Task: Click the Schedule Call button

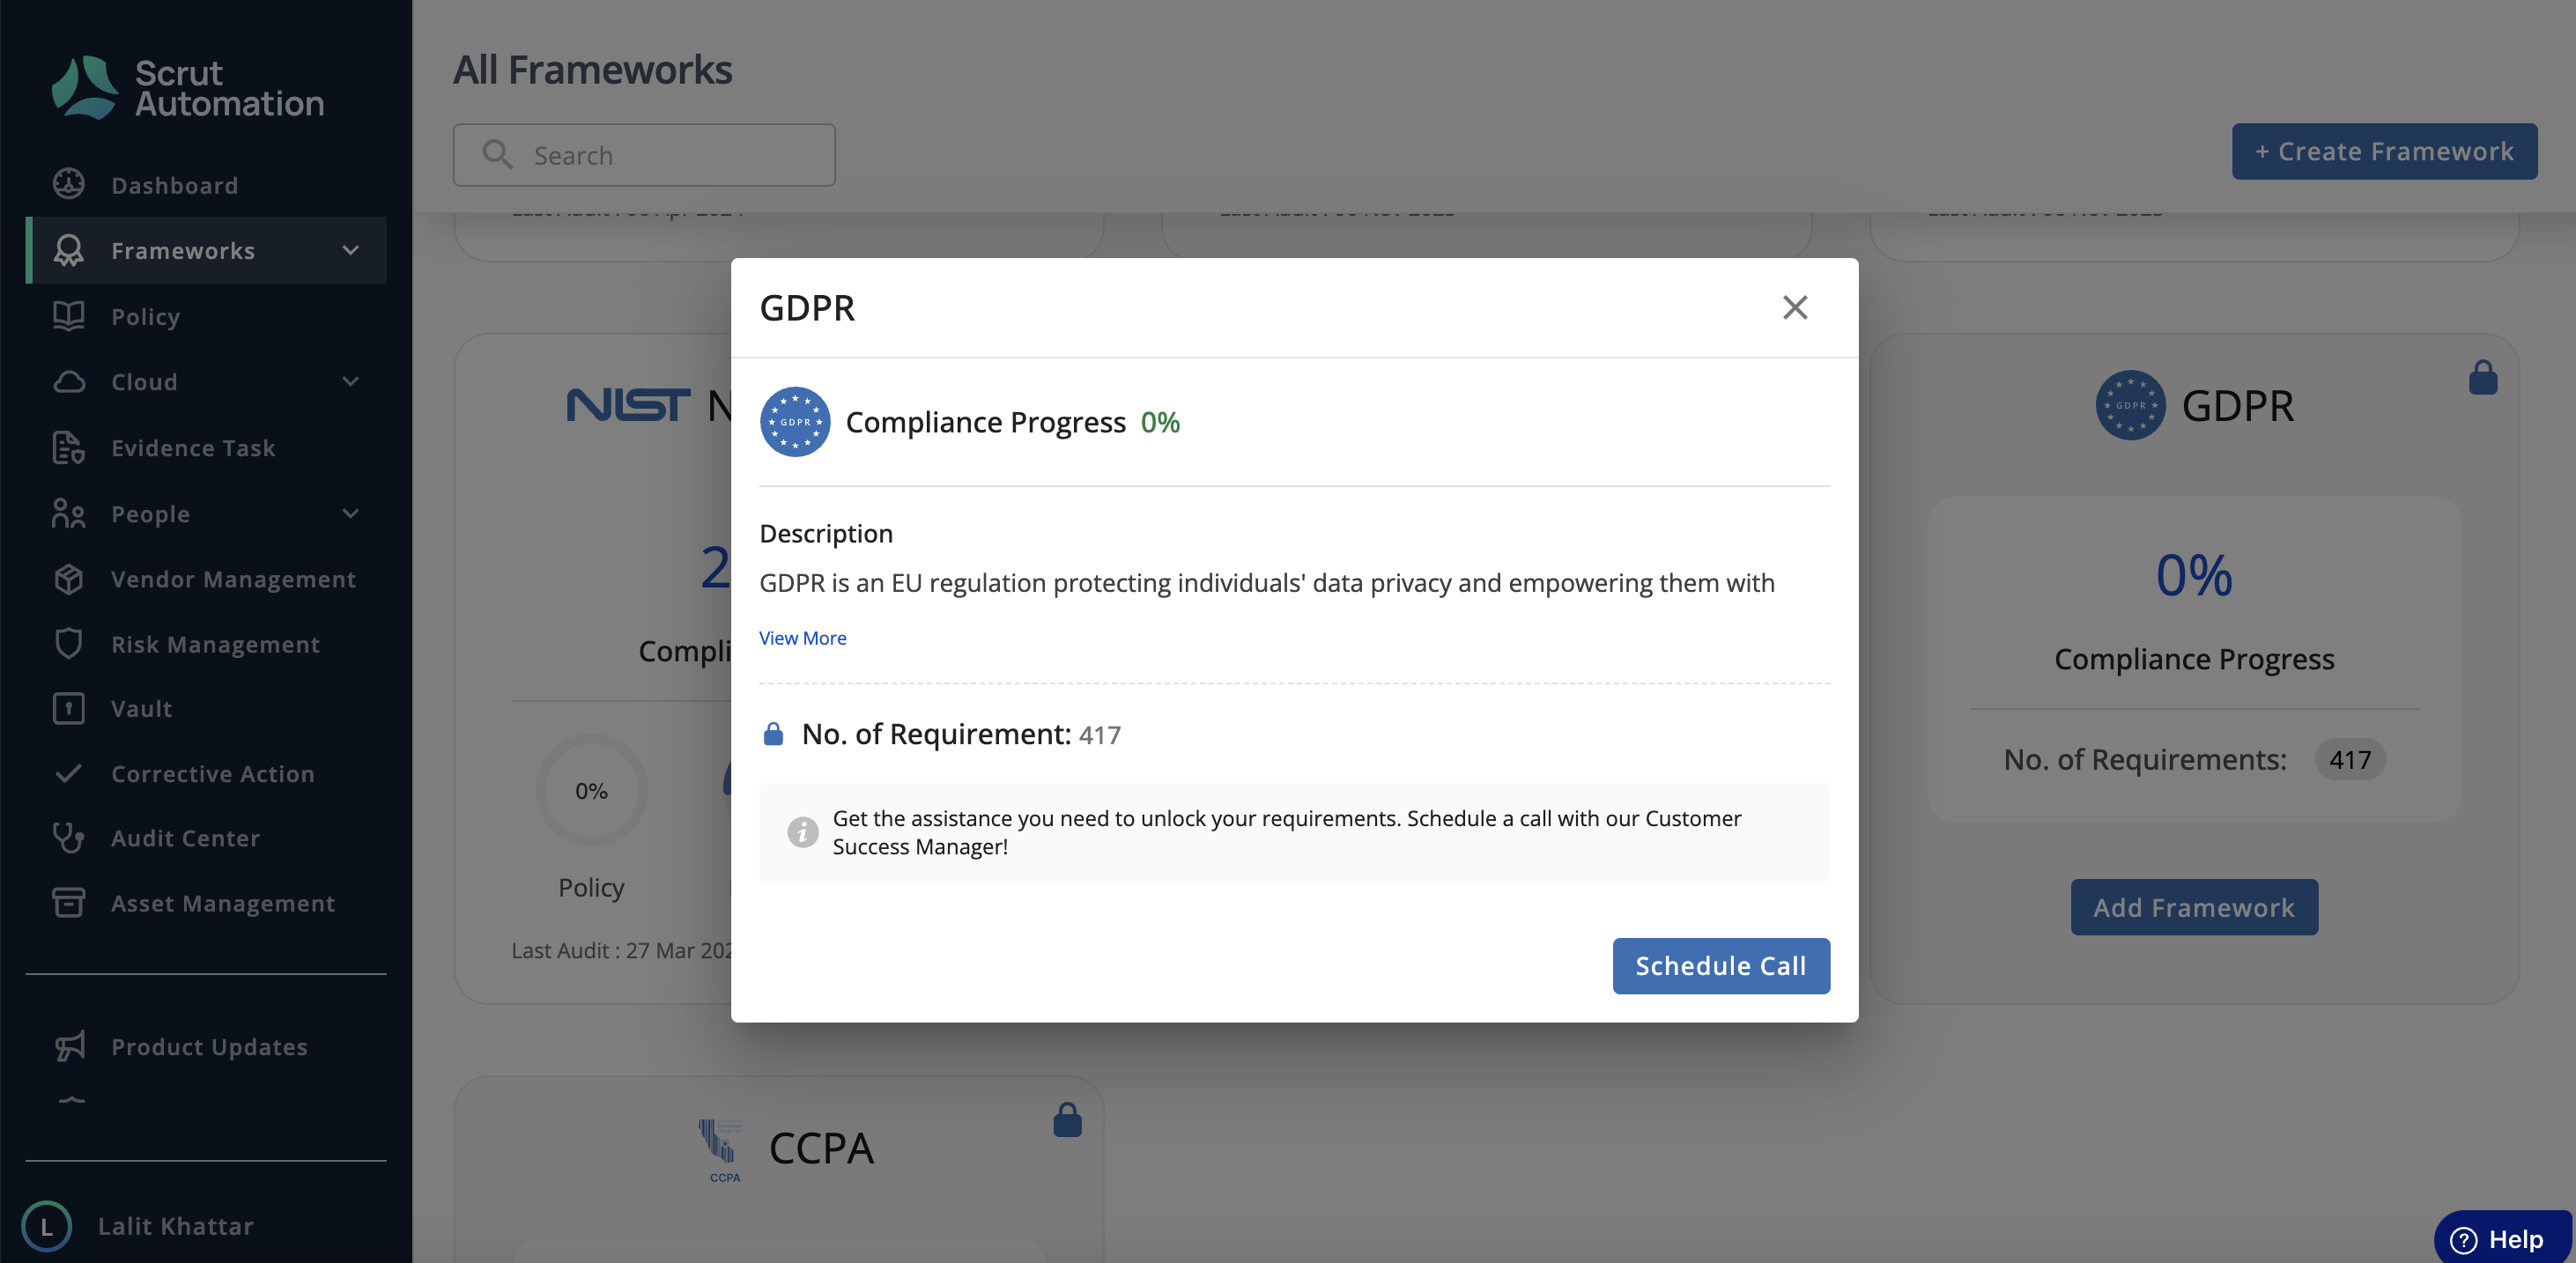Action: coord(1721,966)
